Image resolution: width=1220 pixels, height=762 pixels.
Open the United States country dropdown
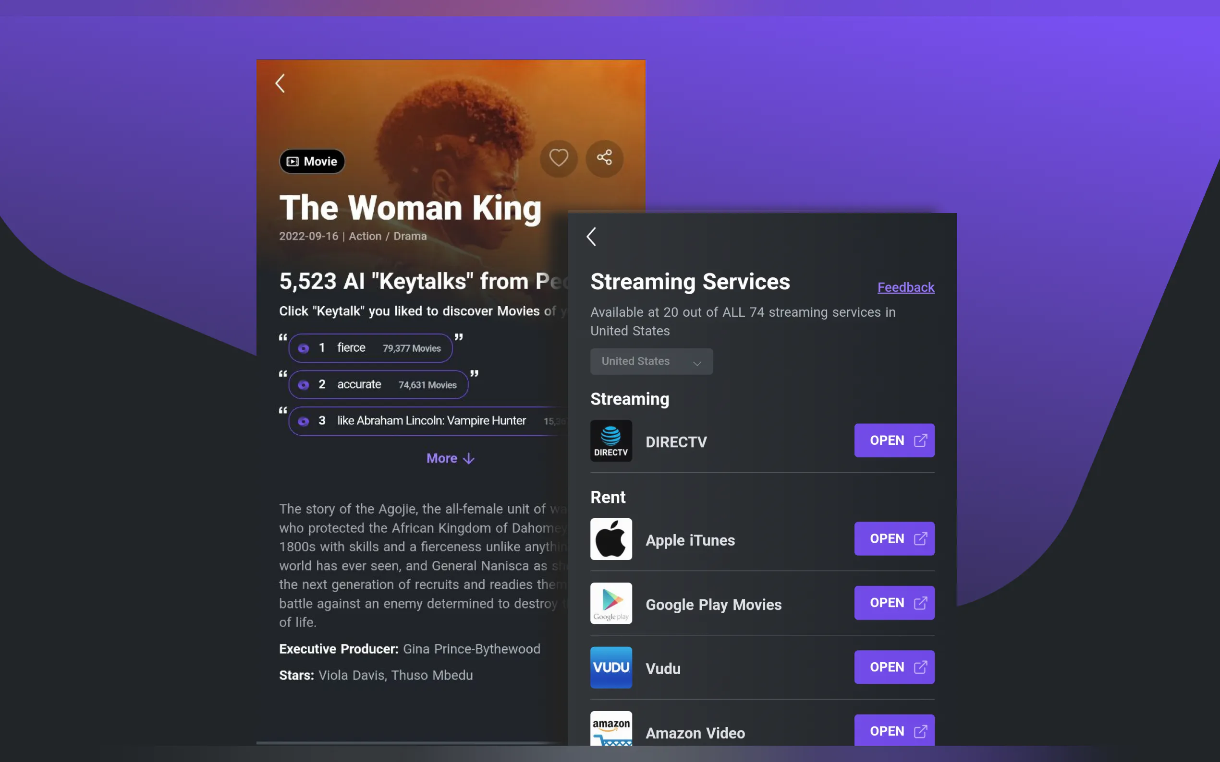(x=651, y=361)
